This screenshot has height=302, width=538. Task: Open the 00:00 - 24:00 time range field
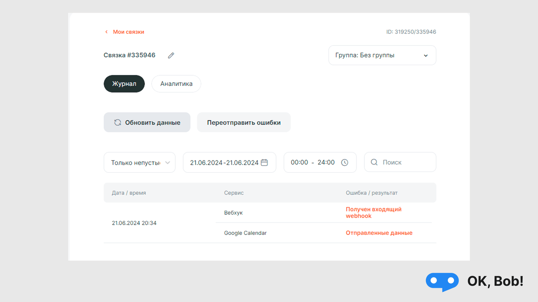(x=320, y=162)
